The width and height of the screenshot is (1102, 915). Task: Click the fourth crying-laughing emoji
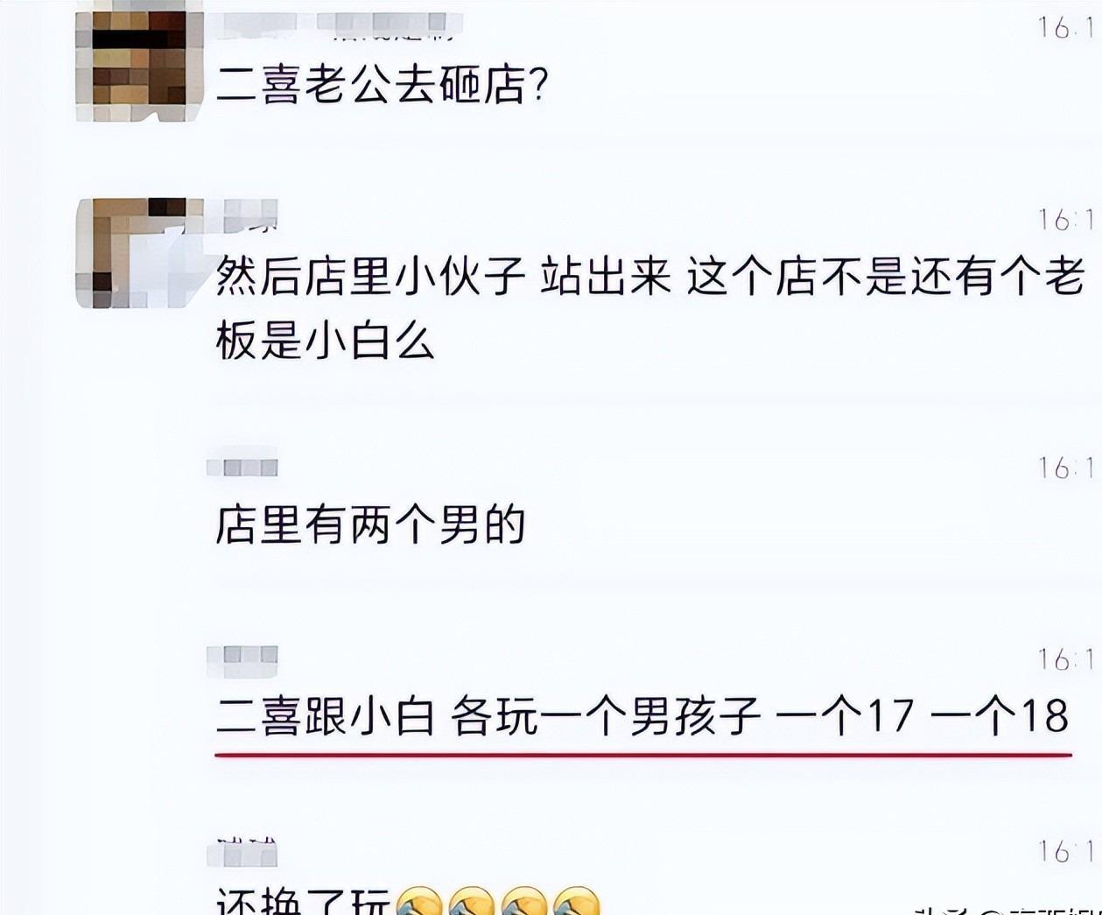[x=576, y=901]
